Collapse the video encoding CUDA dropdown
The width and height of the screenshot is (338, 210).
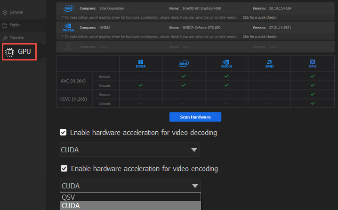point(130,186)
